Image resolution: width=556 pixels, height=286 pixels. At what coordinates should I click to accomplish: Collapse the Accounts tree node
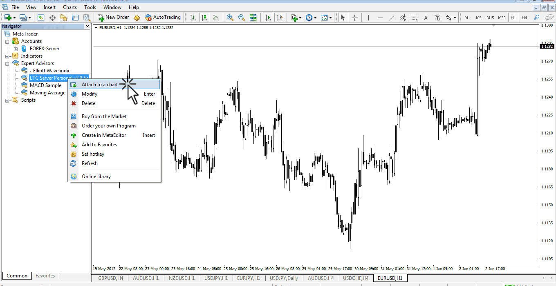[x=7, y=41]
